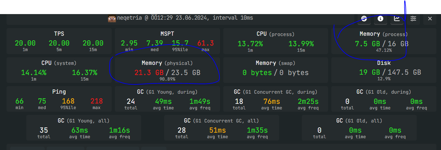
Task: Click G1 Concurrent all total 28
Action: [182, 130]
